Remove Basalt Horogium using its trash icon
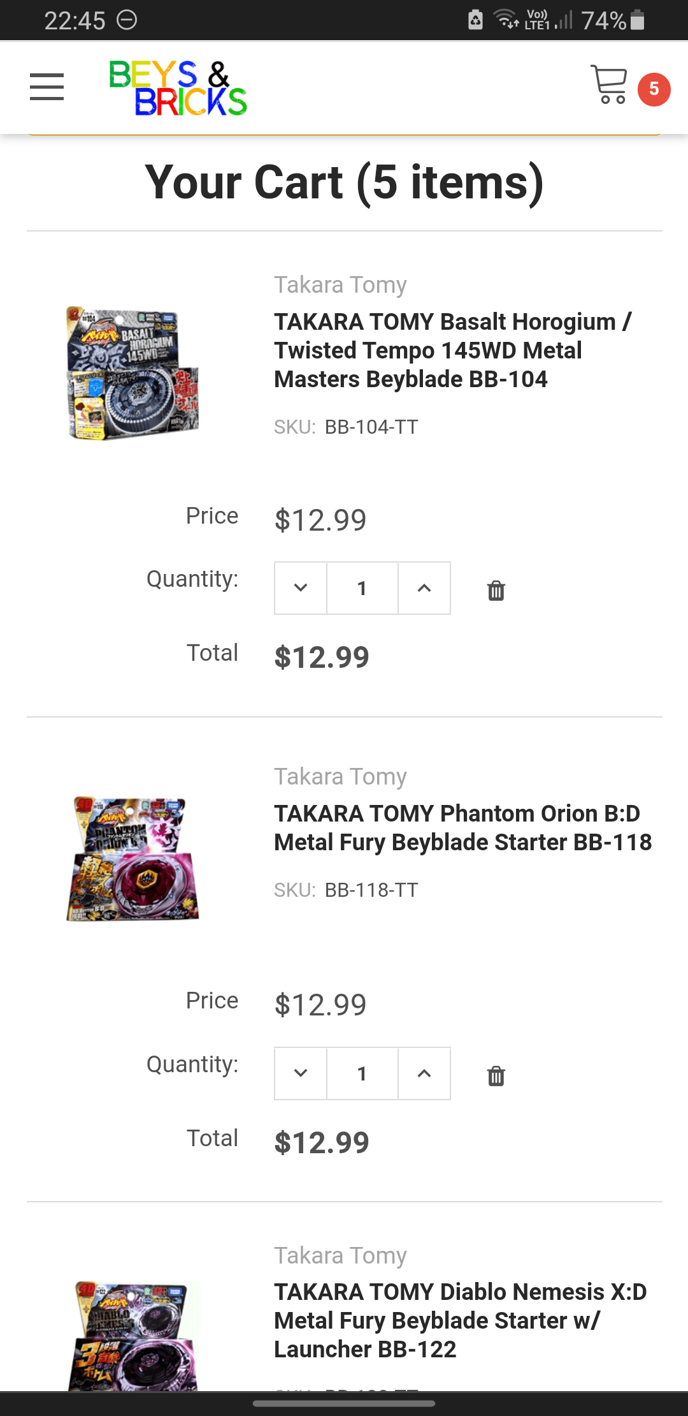This screenshot has height=1416, width=688. (x=496, y=591)
